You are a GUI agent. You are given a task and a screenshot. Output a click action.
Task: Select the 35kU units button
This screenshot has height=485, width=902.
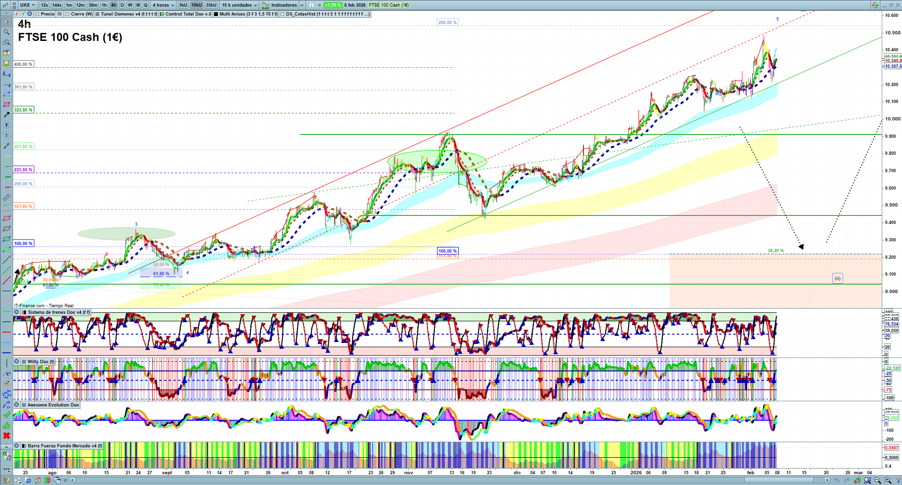click(211, 5)
